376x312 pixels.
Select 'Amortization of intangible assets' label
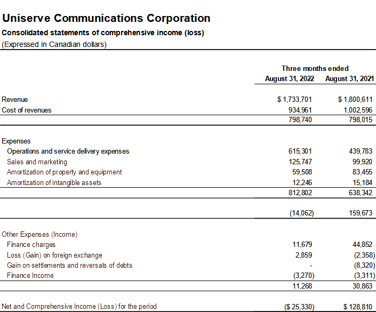(x=54, y=183)
